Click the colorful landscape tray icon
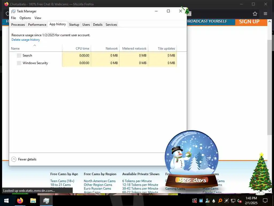 point(207,201)
